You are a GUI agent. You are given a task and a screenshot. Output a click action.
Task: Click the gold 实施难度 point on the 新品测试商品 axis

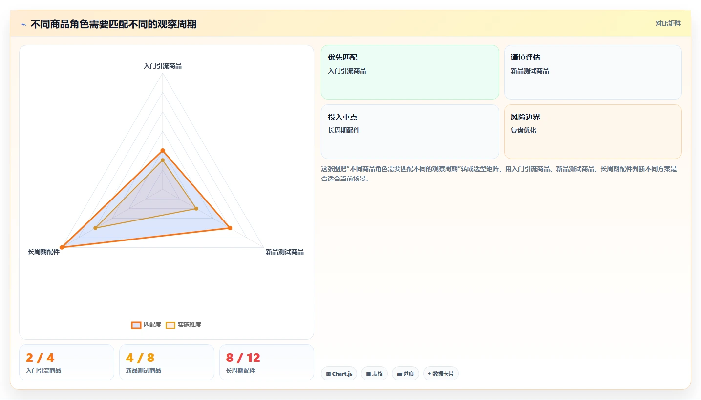click(196, 209)
